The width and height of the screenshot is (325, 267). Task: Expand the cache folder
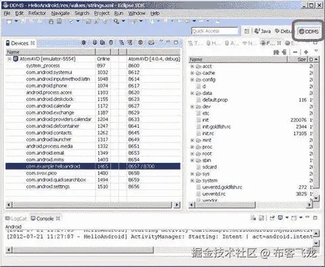[192, 73]
